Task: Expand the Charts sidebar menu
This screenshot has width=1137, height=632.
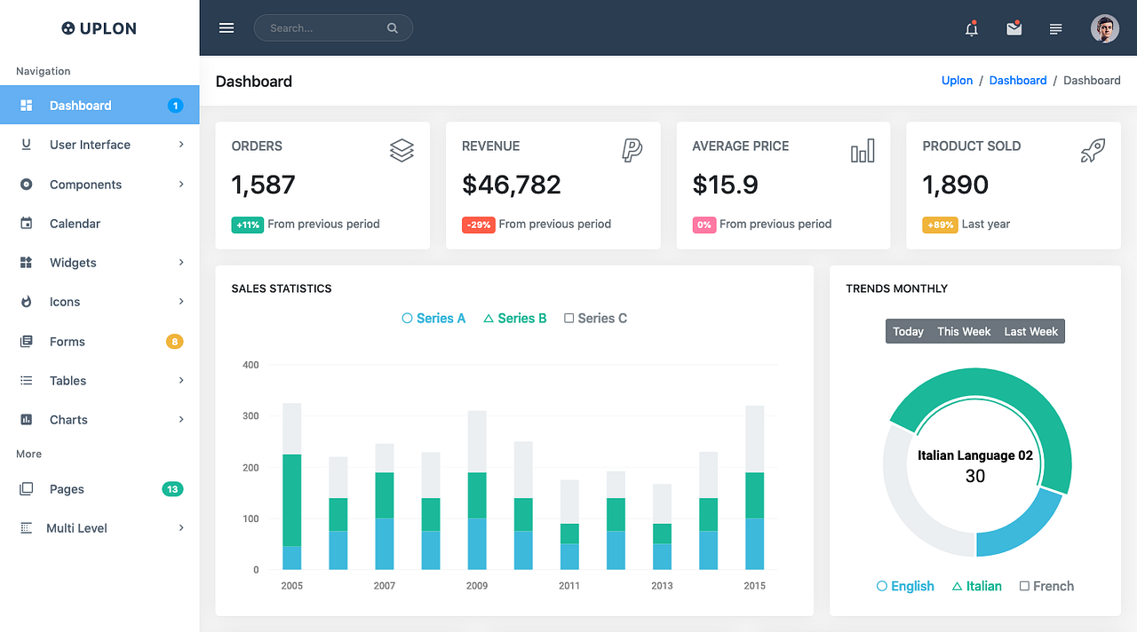Action: (x=67, y=419)
